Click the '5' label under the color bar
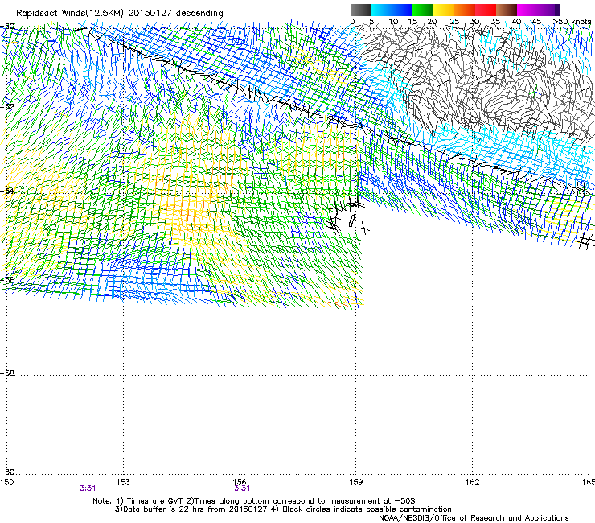 click(371, 22)
